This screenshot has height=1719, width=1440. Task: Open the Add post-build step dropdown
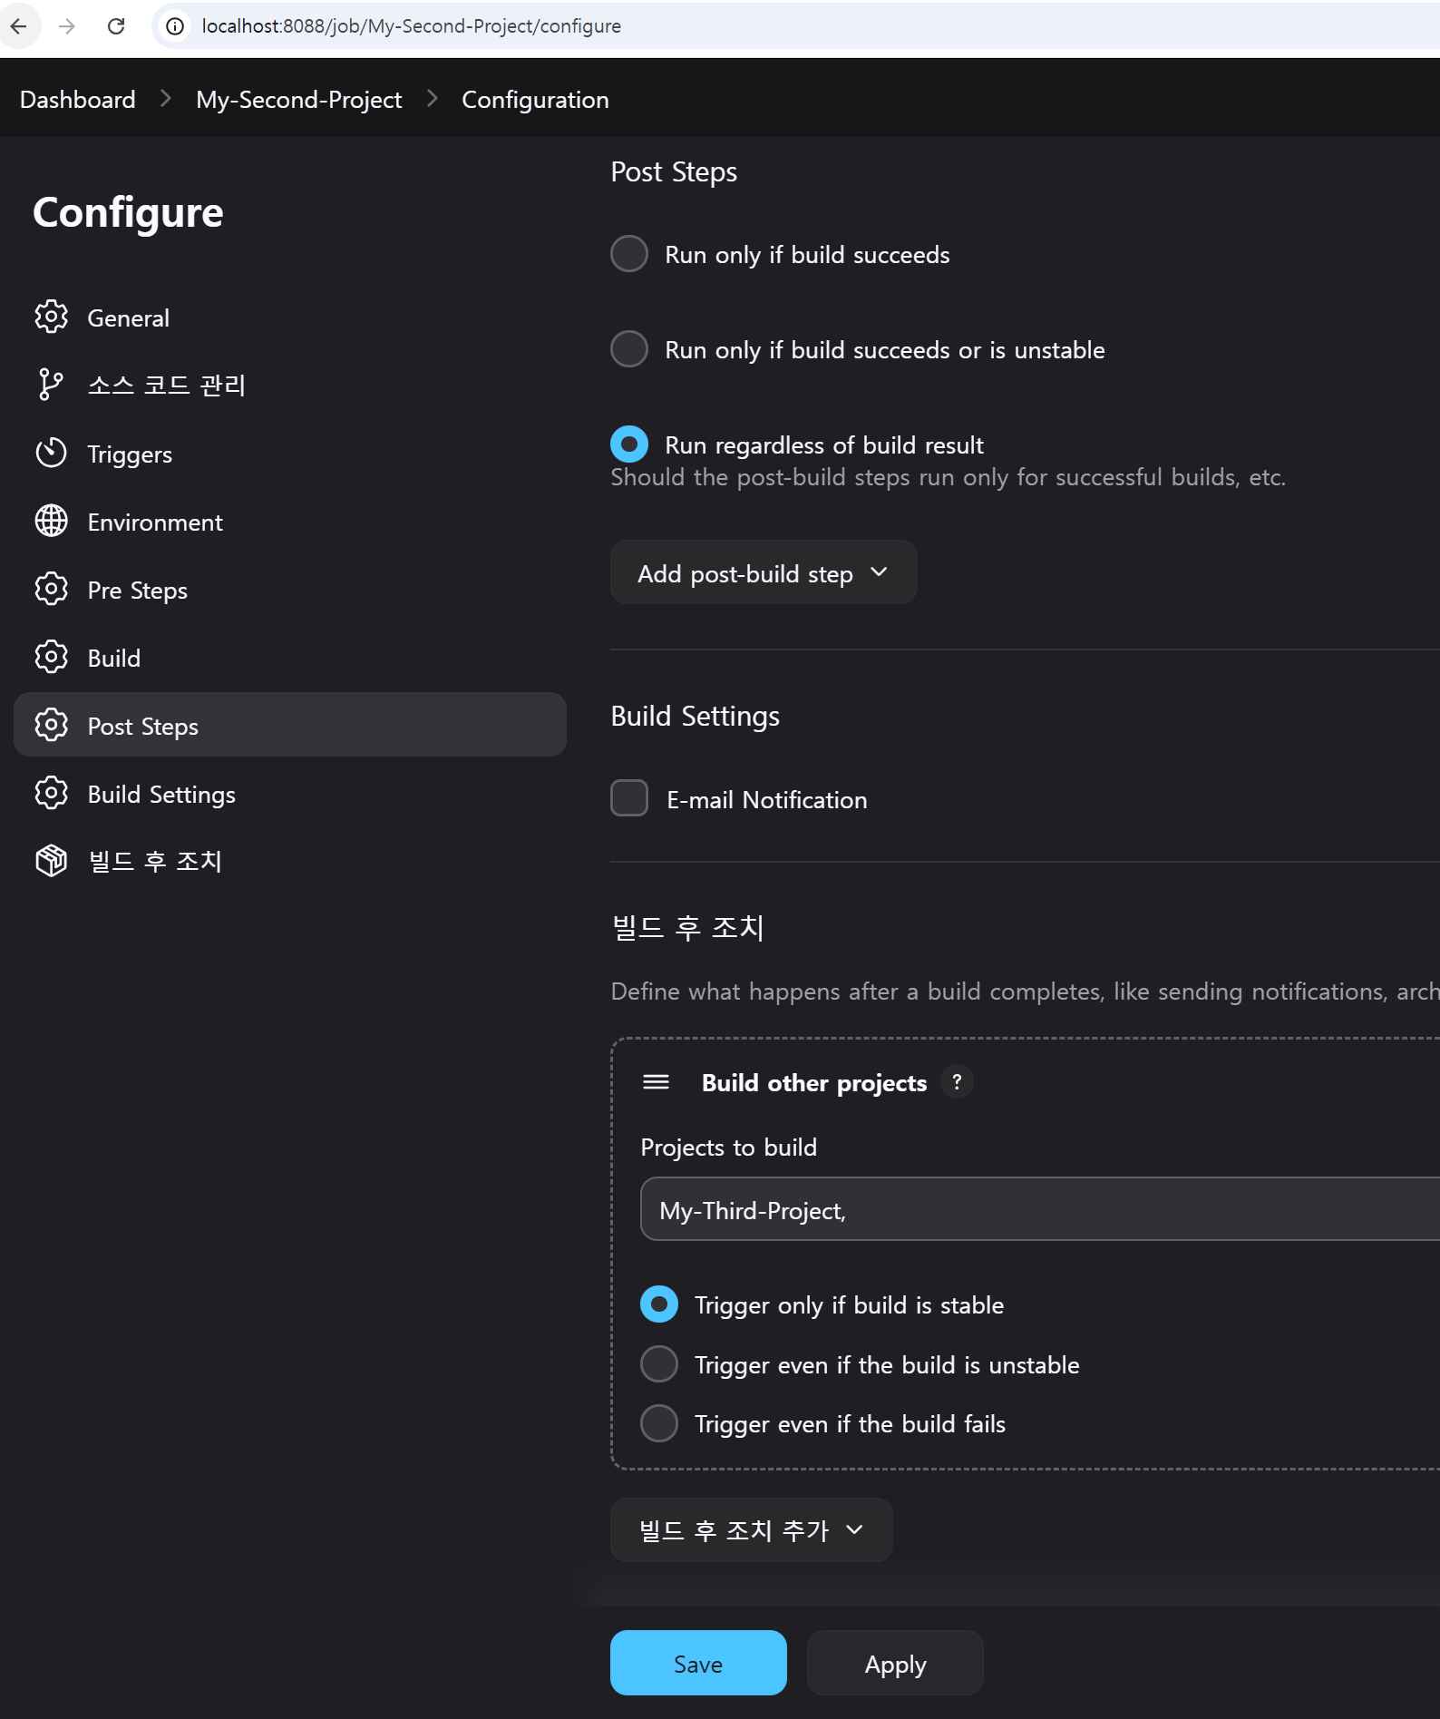tap(763, 573)
